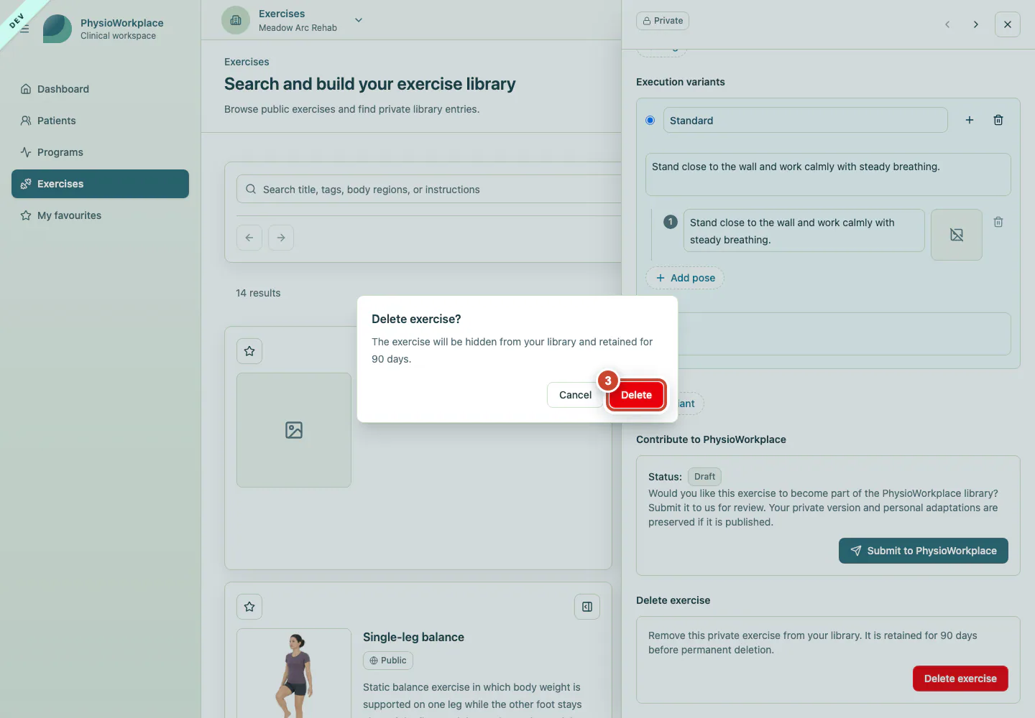Open Programs from the sidebar
The width and height of the screenshot is (1035, 718).
(100, 152)
